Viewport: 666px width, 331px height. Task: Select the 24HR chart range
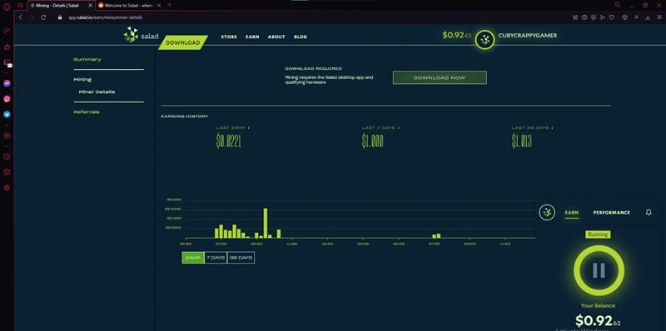point(193,258)
